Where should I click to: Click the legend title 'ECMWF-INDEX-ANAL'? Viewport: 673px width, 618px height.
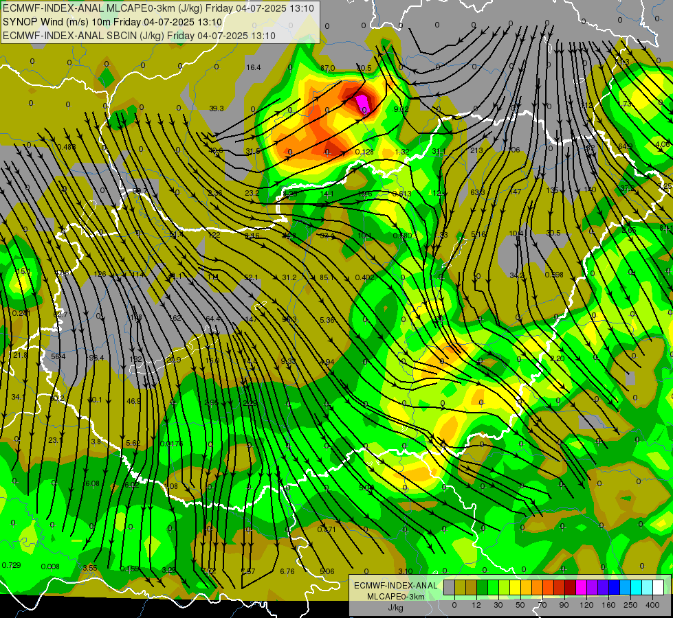[395, 586]
